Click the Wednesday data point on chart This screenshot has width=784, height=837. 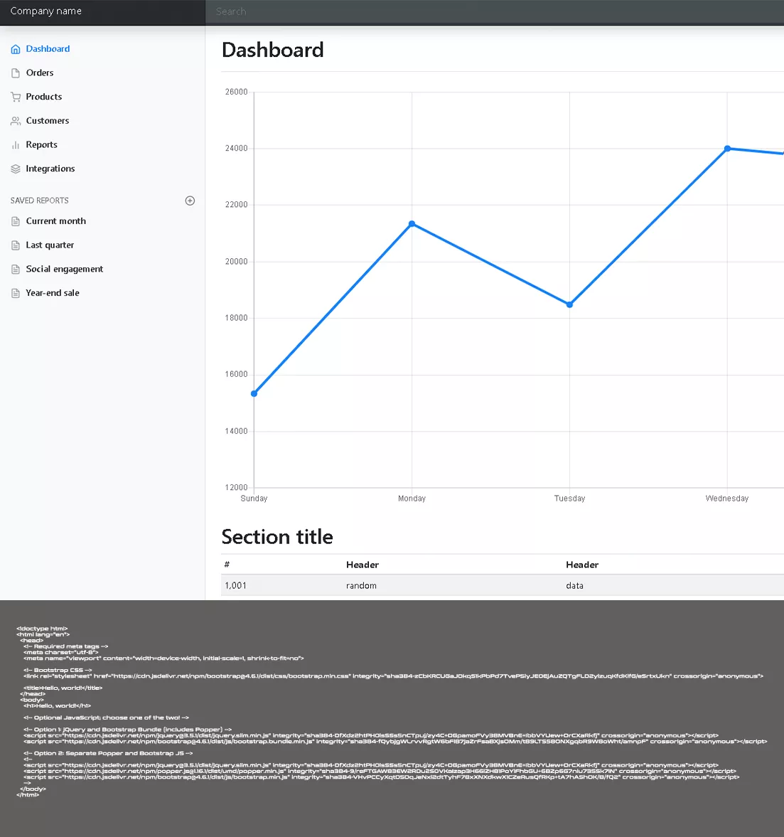(x=727, y=149)
